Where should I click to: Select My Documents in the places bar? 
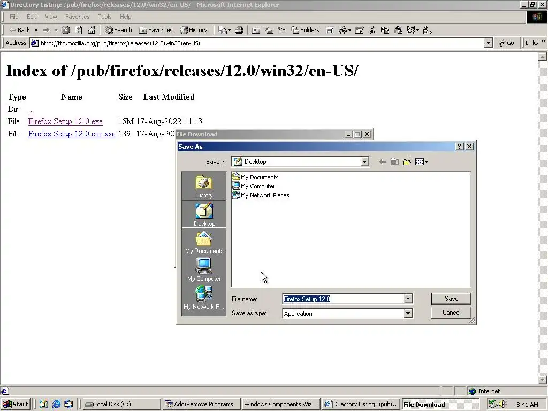(x=204, y=242)
